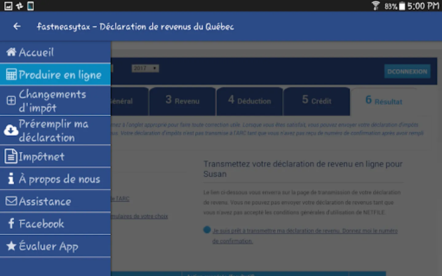Screen dimensions: 442x276
Task: Switch to the 6 Résultat tab
Action: point(384,101)
